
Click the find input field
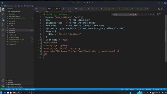tap(122, 15)
